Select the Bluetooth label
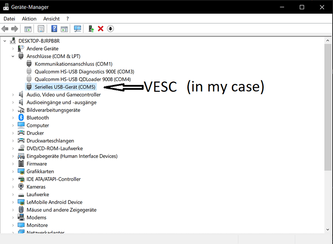The width and height of the screenshot is (333, 244). [x=38, y=118]
